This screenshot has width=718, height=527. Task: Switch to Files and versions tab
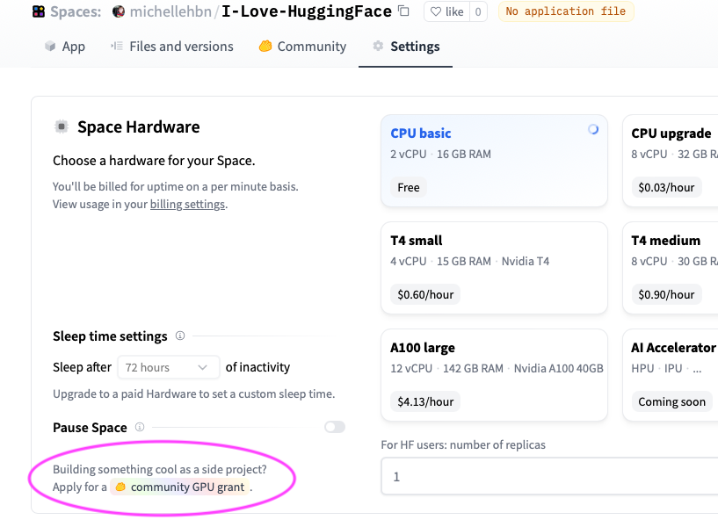click(172, 47)
